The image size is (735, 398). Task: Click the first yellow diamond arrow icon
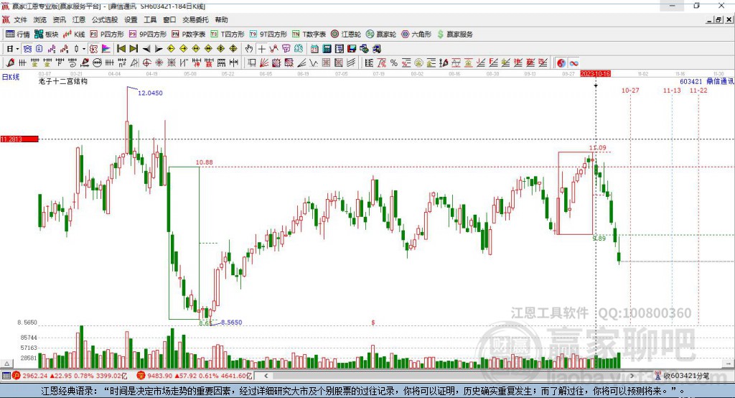tap(171, 49)
